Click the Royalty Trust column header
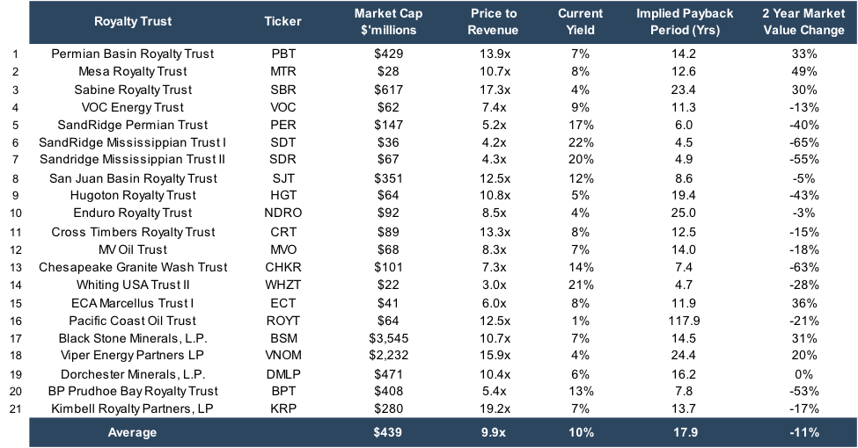858x448 pixels. click(133, 22)
